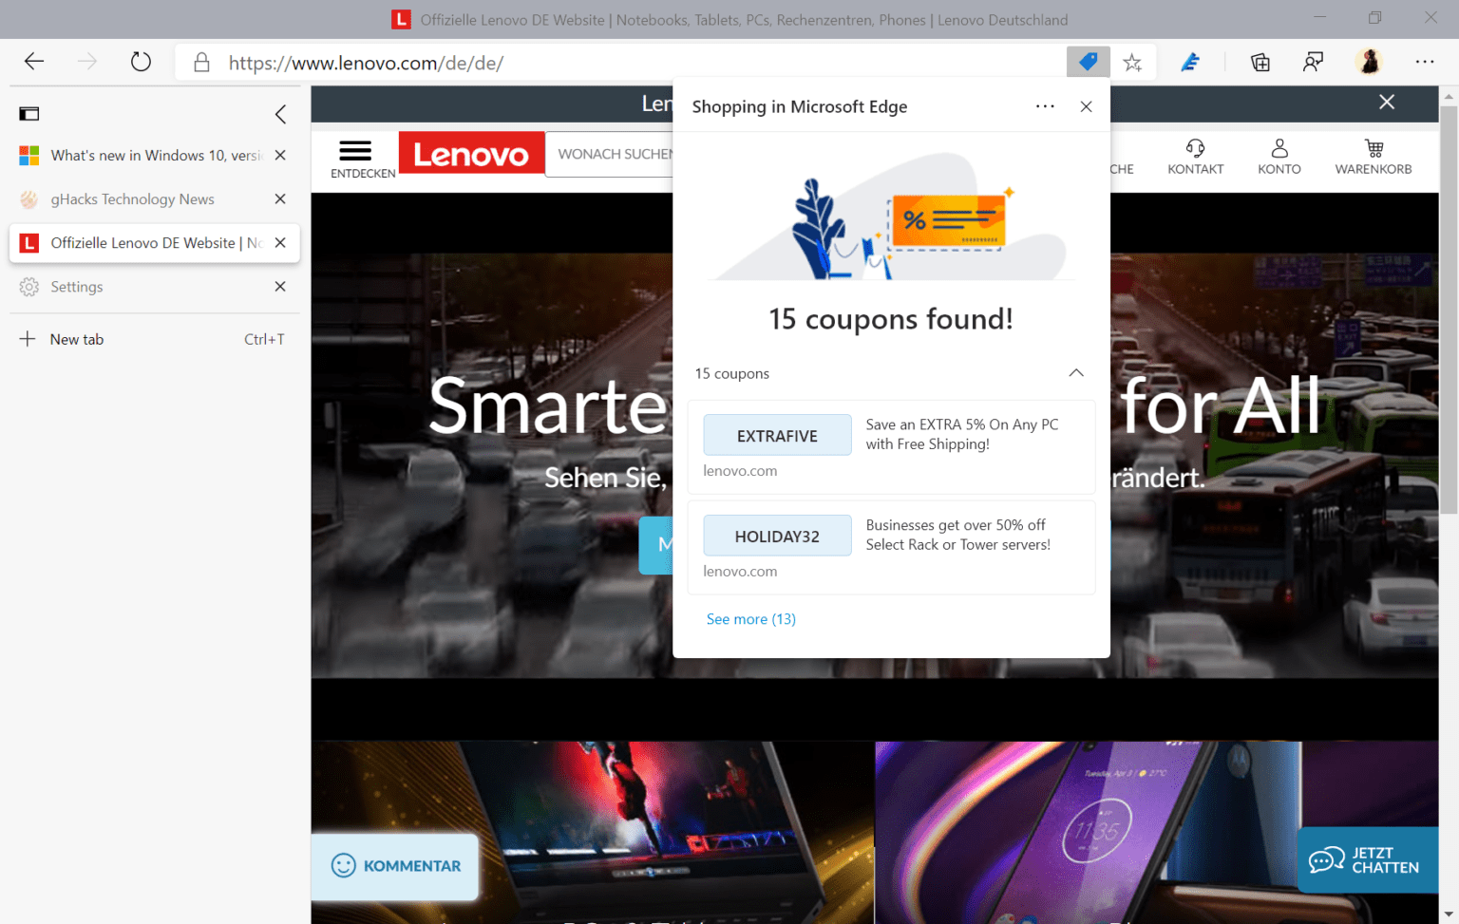The width and height of the screenshot is (1459, 924).
Task: Open Collections in the browser toolbar
Action: pyautogui.click(x=1260, y=62)
